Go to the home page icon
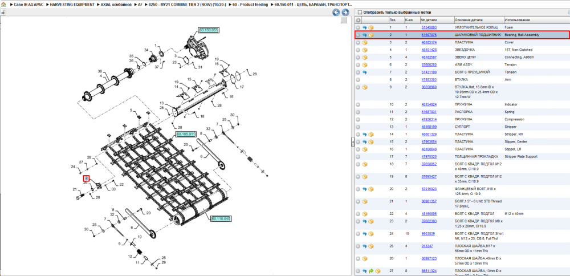Viewport: 570px width, 276px height. tap(3, 5)
